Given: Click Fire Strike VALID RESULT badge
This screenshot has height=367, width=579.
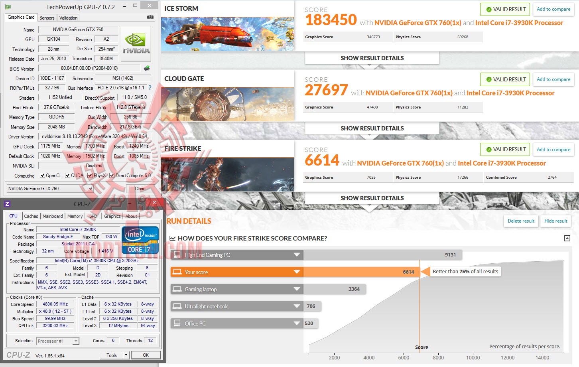Looking at the screenshot, I should [x=505, y=150].
